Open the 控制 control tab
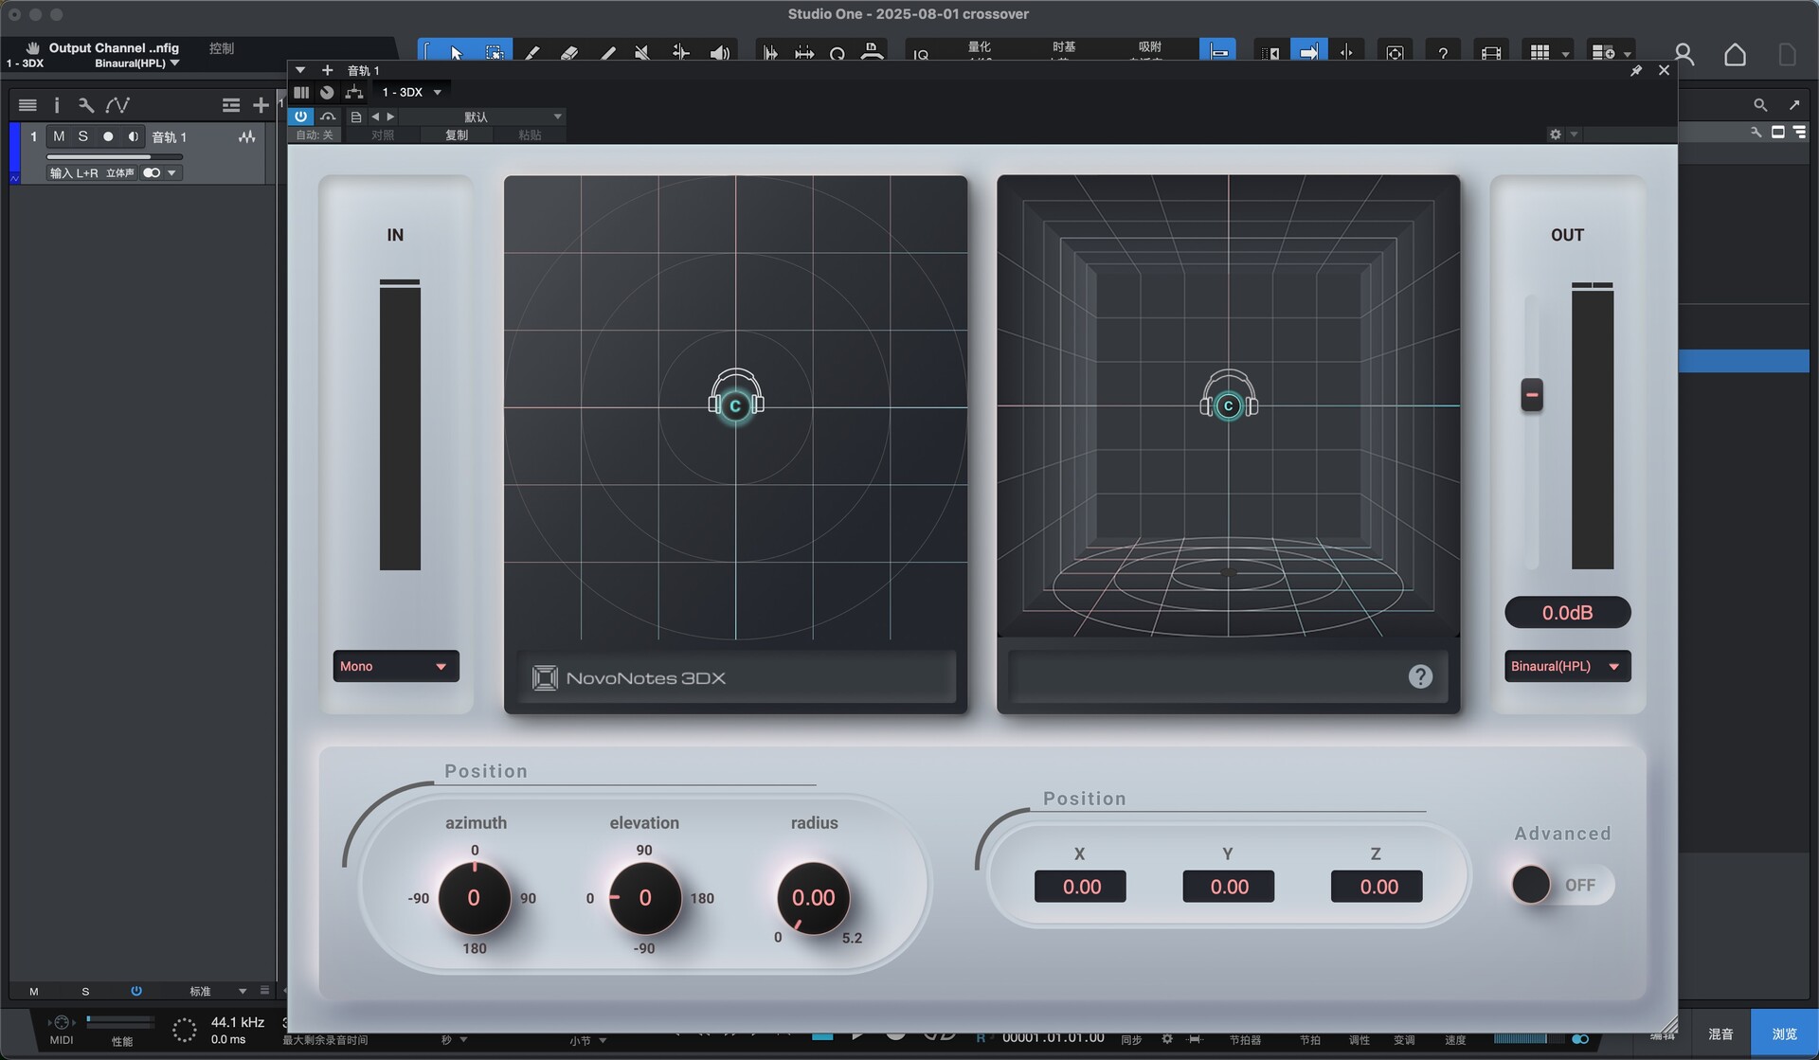The image size is (1819, 1060). (x=222, y=48)
